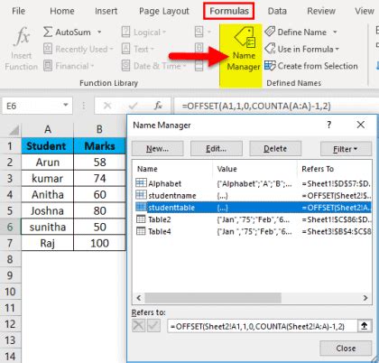
Task: Click the Close button in Name Manager
Action: 346,349
